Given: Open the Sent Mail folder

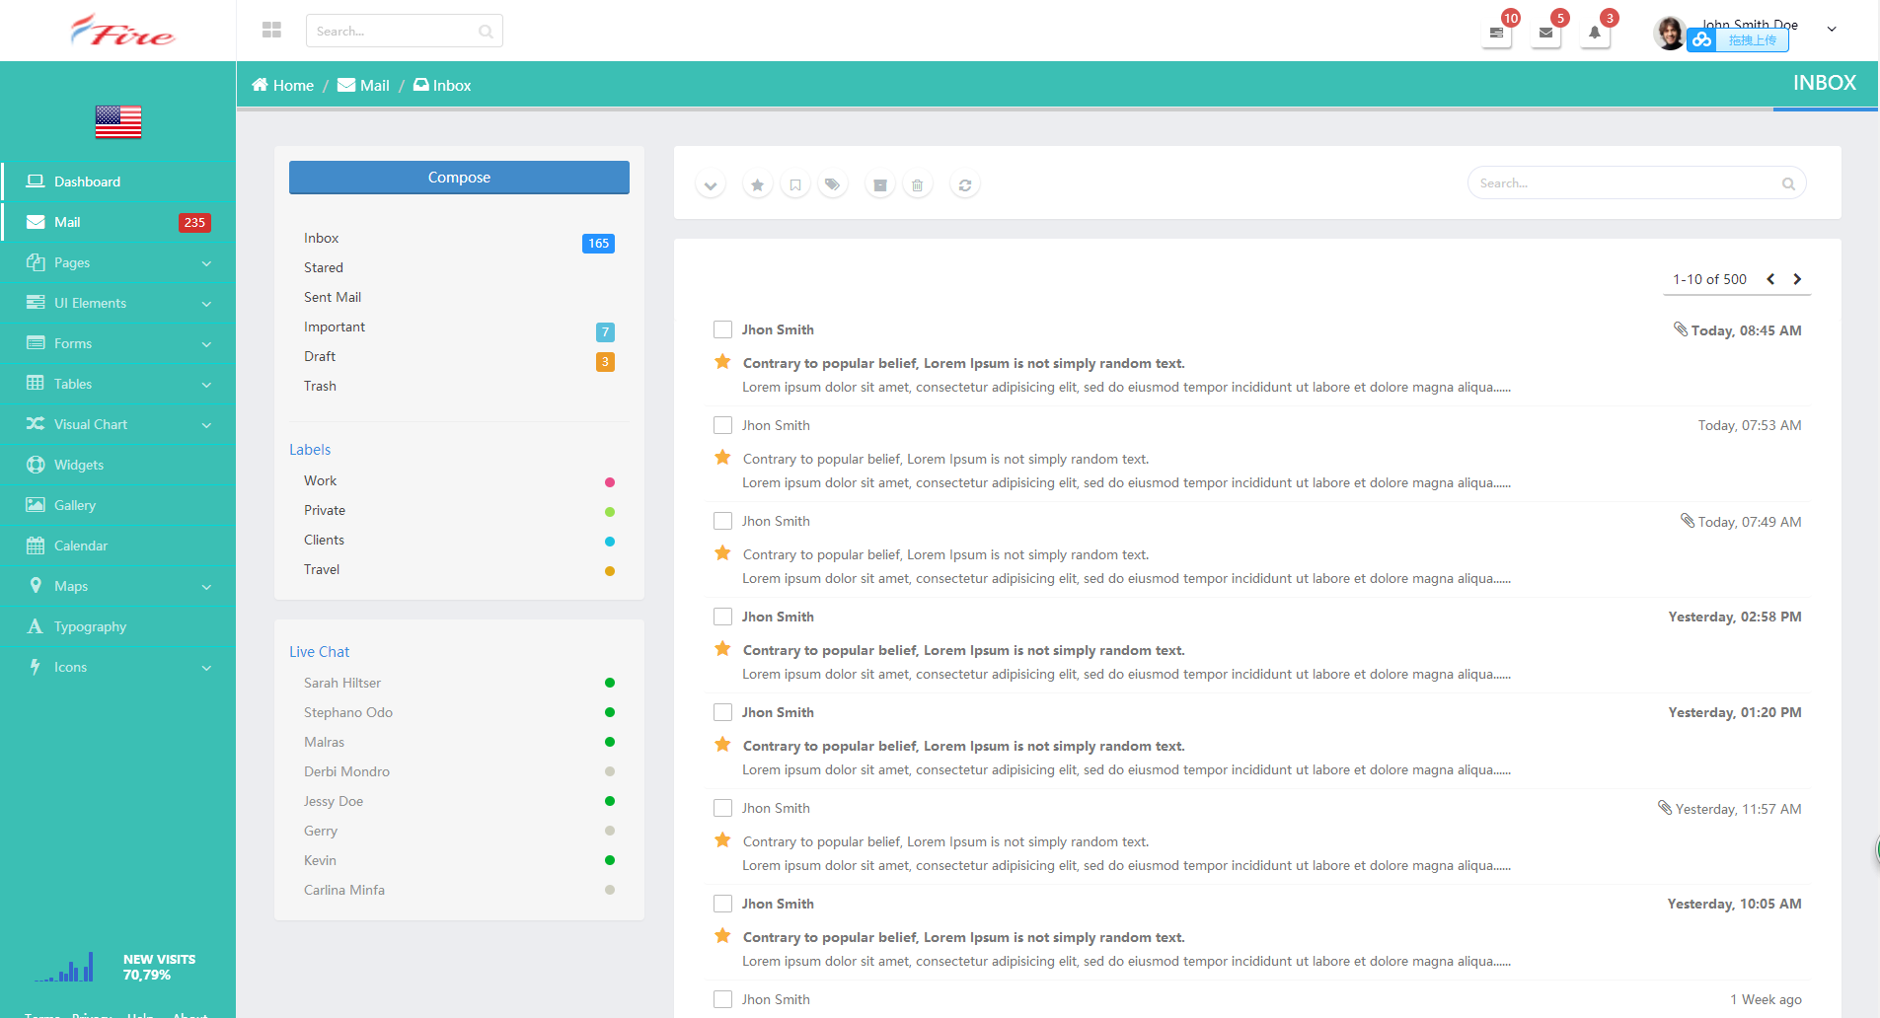Looking at the screenshot, I should coord(459,297).
